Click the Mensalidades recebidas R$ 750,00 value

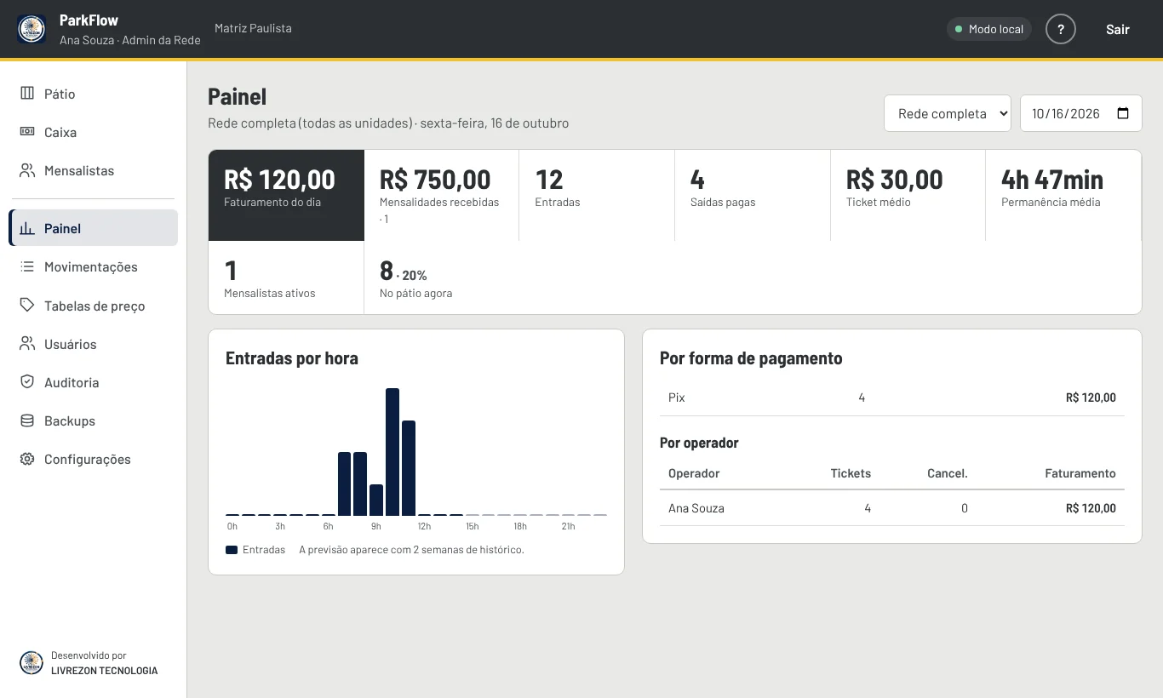[x=435, y=180]
